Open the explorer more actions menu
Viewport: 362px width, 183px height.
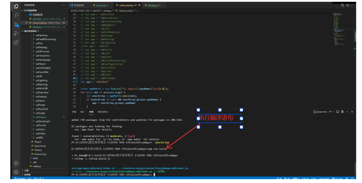63,5
